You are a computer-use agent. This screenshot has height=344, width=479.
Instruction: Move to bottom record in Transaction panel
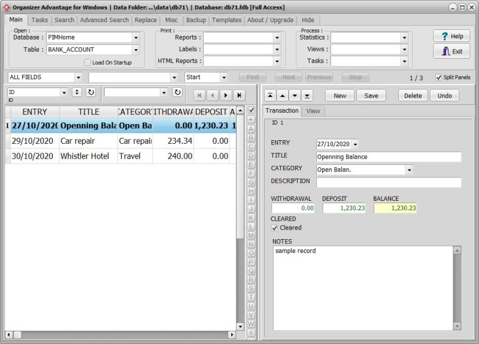307,95
